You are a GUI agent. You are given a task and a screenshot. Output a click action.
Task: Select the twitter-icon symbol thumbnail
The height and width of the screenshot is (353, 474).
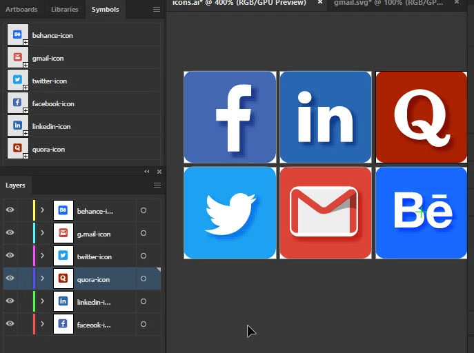point(17,80)
